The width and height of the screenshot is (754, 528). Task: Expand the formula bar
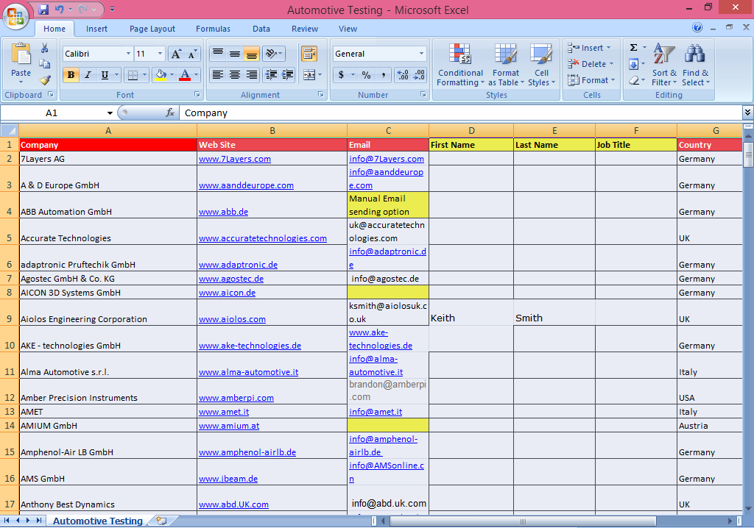click(x=748, y=113)
